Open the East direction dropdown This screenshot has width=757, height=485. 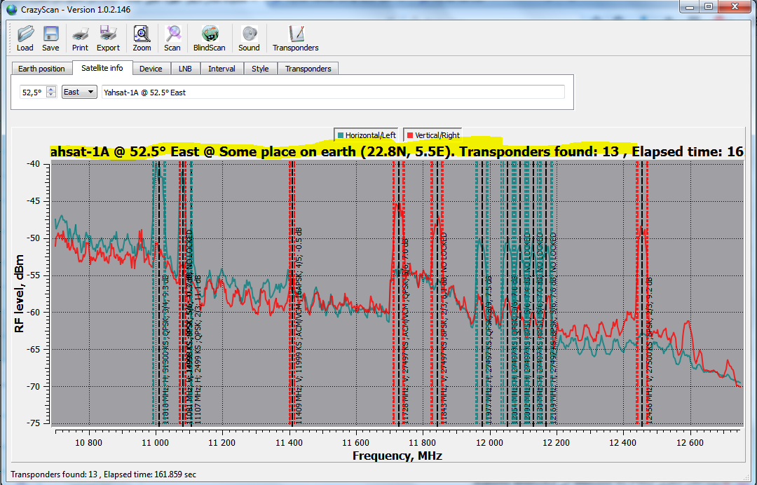(79, 92)
